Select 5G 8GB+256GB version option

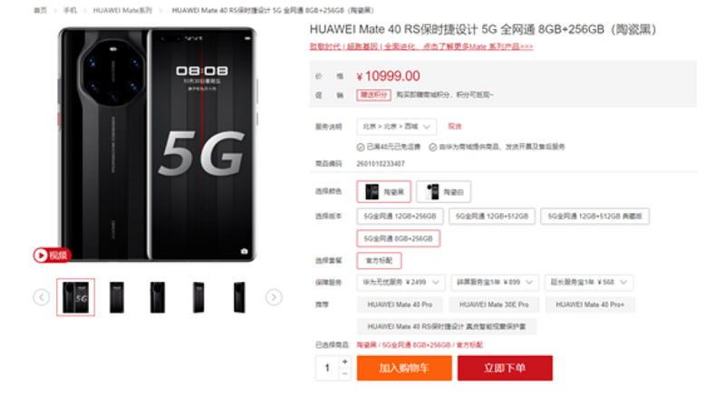[398, 238]
